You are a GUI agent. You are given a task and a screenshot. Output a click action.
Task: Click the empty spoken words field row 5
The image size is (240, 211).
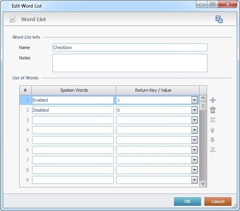pyautogui.click(x=73, y=140)
